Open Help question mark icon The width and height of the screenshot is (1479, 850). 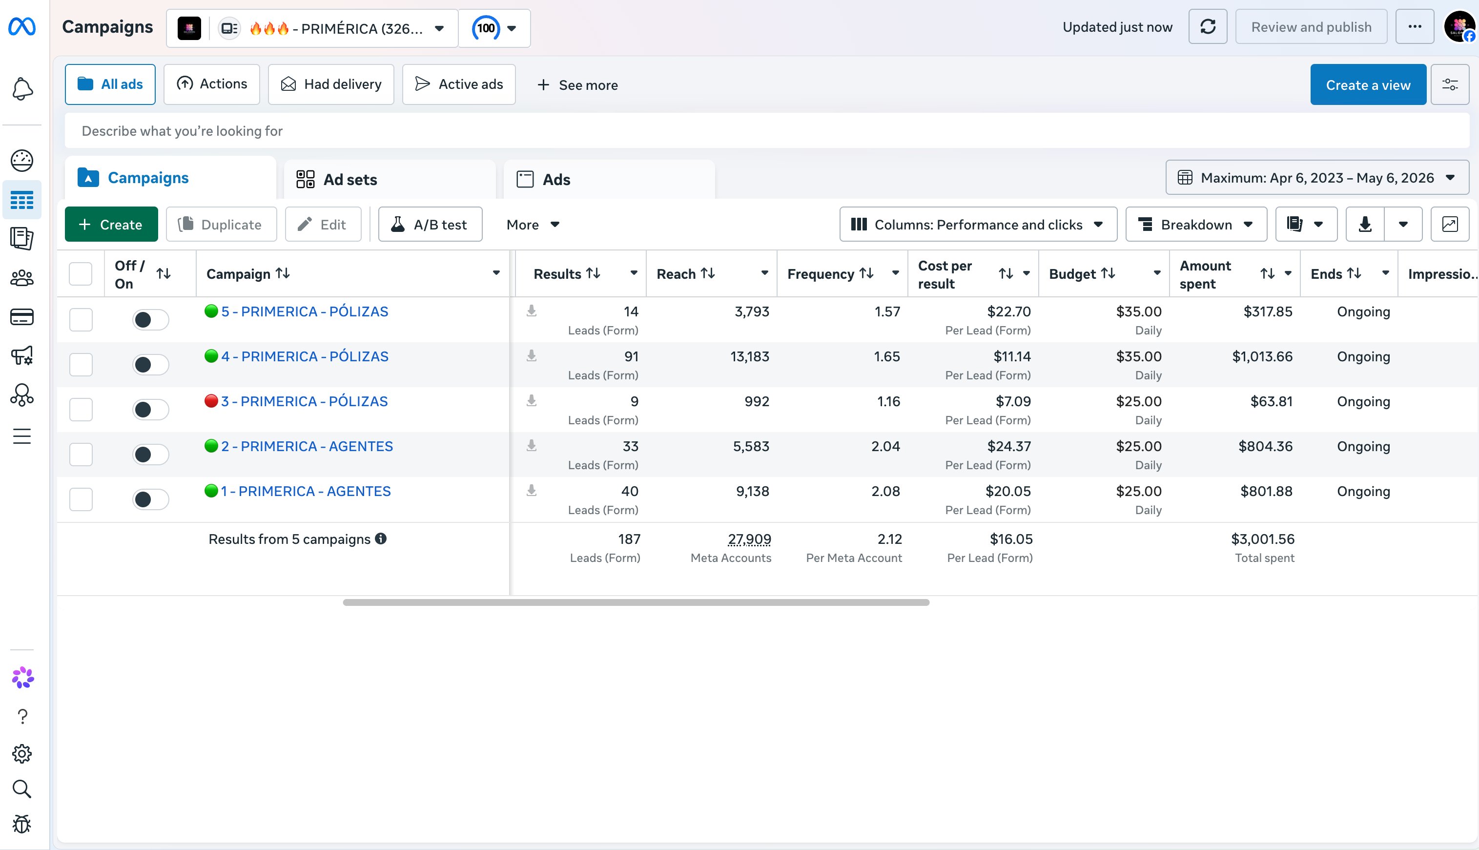(x=22, y=716)
